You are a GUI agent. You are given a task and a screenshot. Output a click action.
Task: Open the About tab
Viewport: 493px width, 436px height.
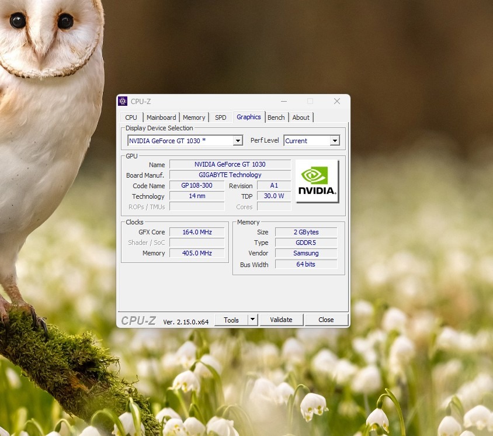point(301,117)
